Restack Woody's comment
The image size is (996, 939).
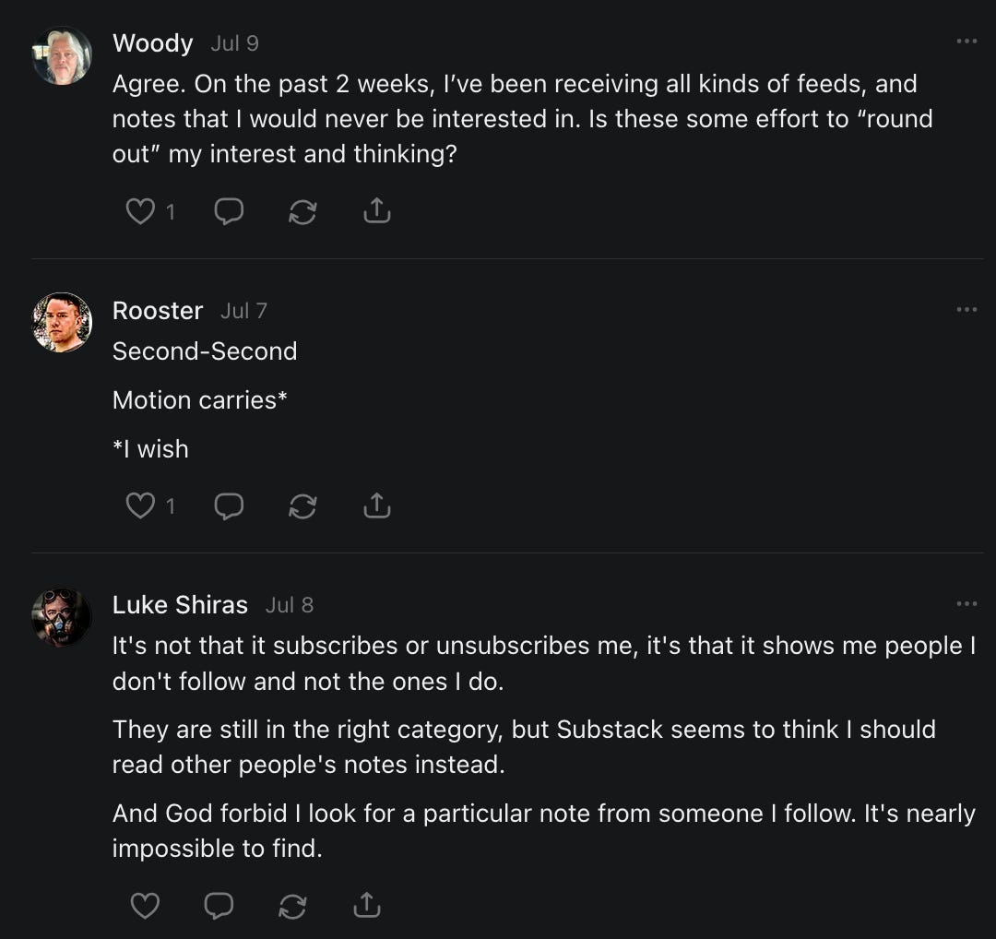coord(302,212)
